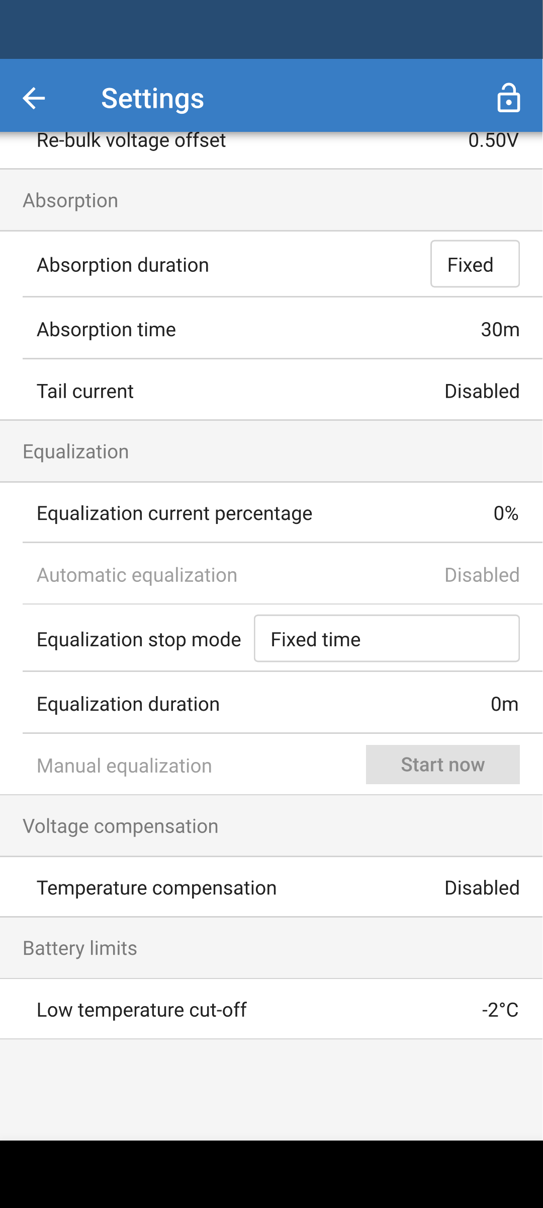
Task: Tap the Settings title text
Action: pos(152,98)
